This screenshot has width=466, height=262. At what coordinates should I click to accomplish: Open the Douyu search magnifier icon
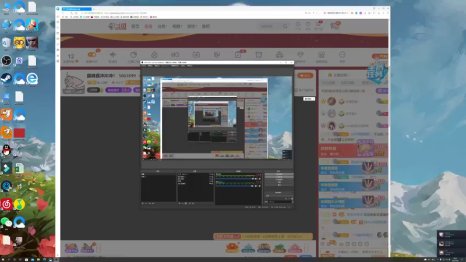point(285,26)
